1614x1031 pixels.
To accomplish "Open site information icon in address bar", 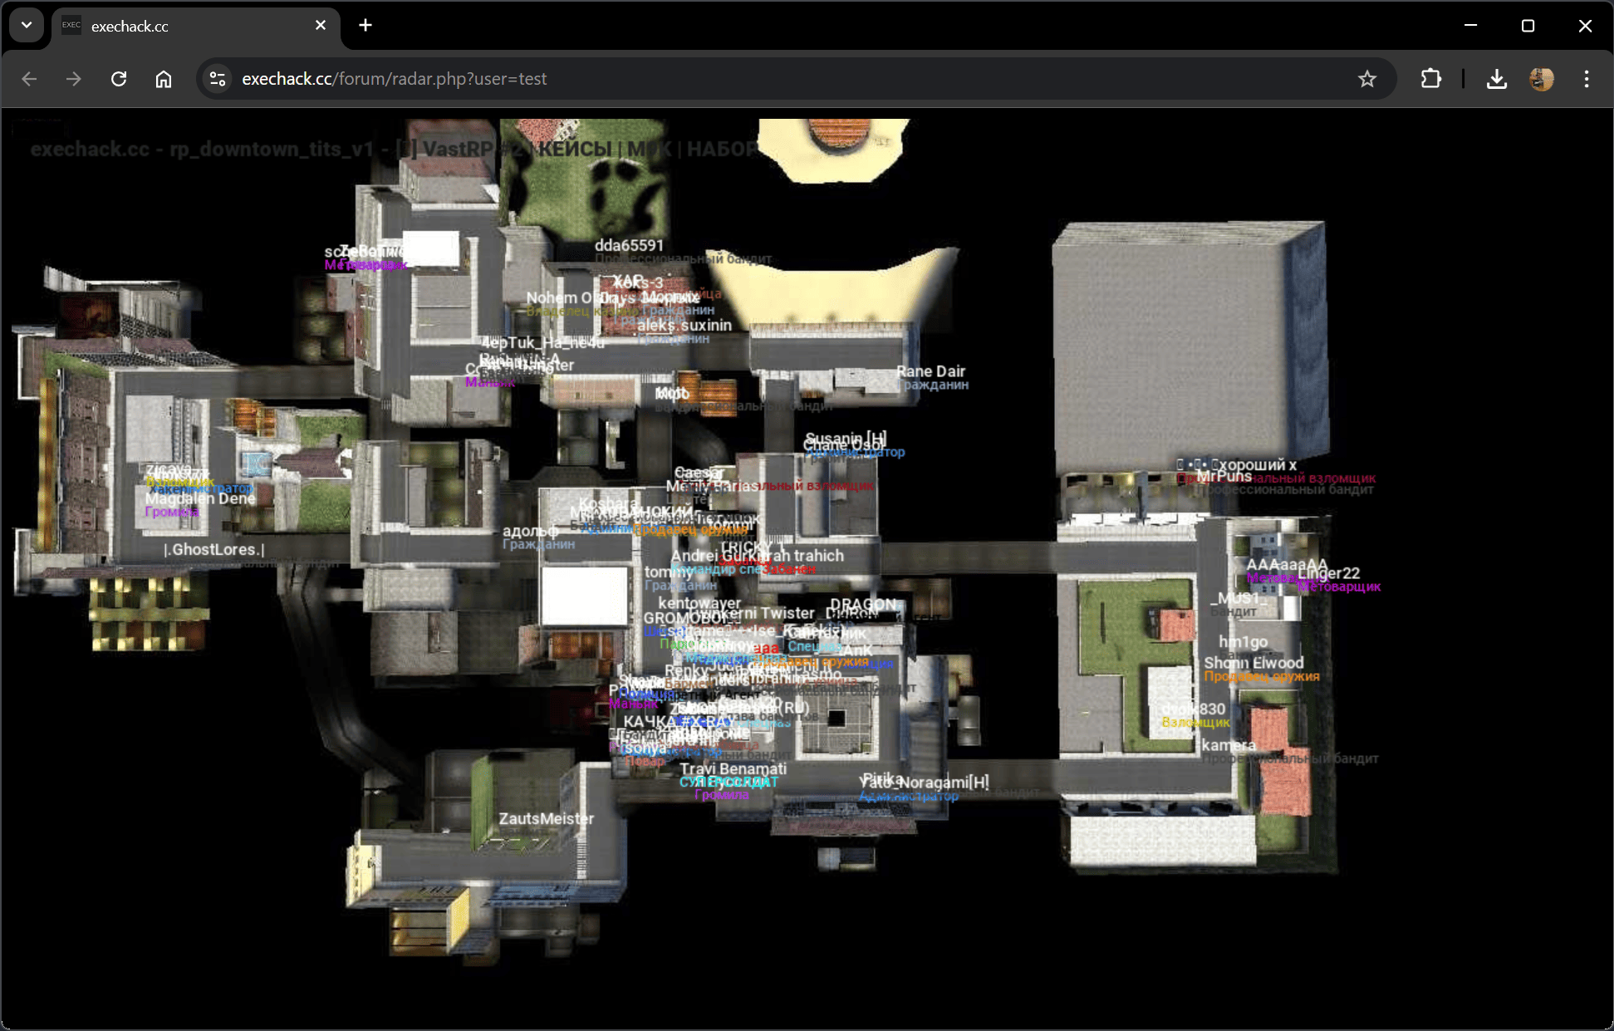I will tap(218, 79).
